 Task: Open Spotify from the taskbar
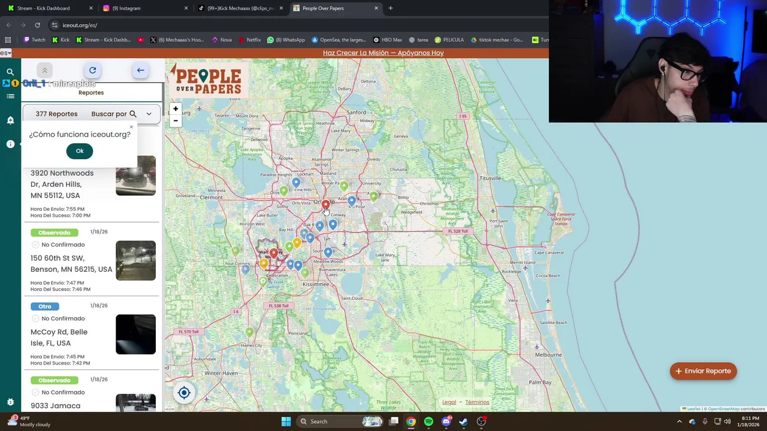click(x=428, y=421)
